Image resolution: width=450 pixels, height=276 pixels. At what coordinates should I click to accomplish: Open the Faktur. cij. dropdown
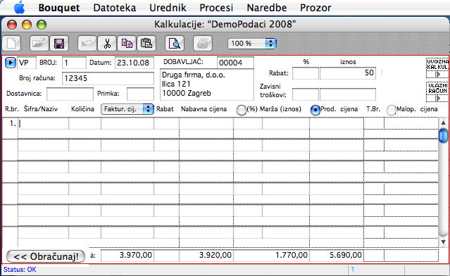(x=127, y=109)
